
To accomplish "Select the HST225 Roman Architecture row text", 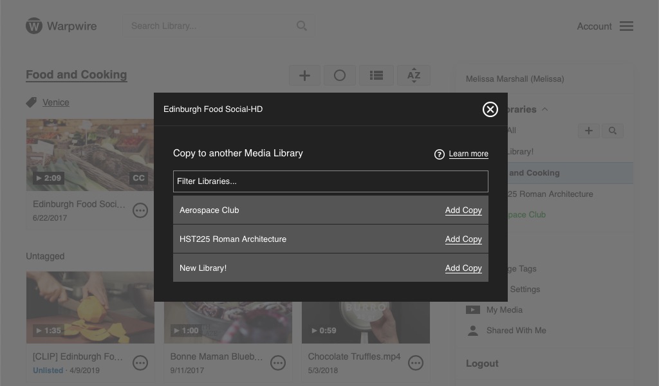I will pos(233,239).
